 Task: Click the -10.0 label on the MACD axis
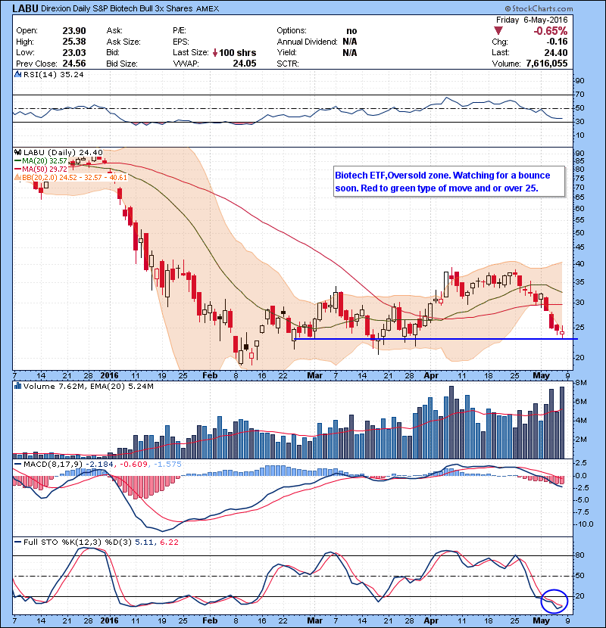[x=584, y=524]
